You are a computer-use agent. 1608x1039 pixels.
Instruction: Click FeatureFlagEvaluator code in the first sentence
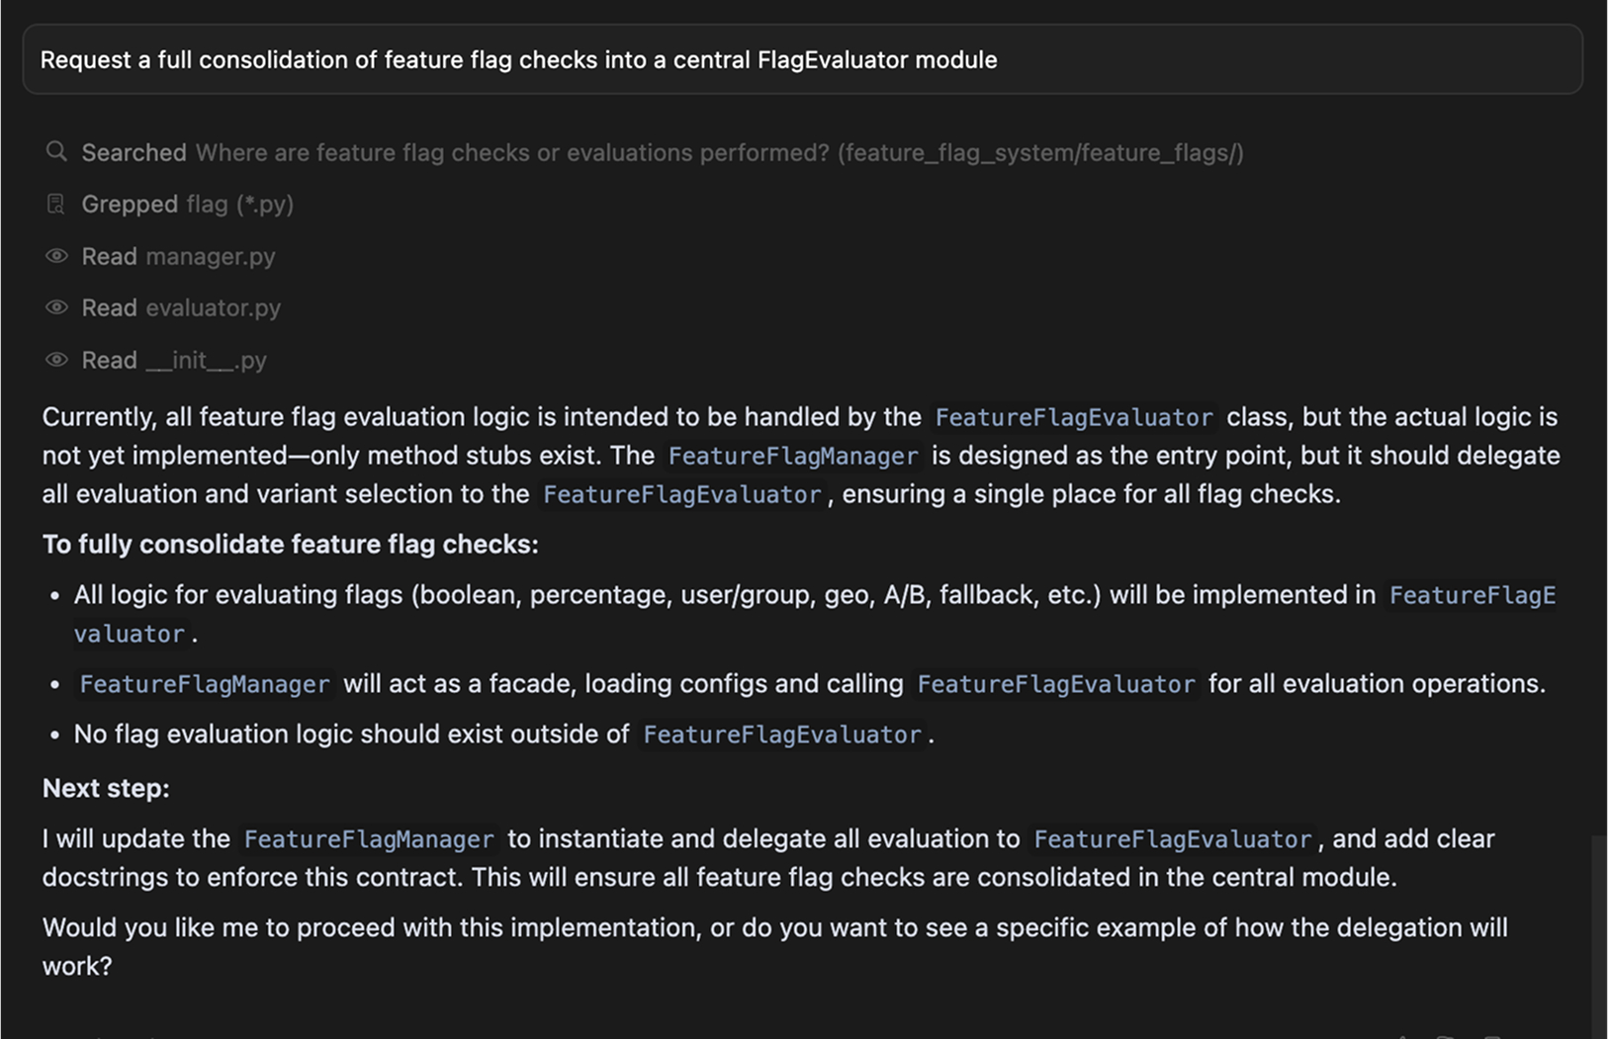(1074, 417)
